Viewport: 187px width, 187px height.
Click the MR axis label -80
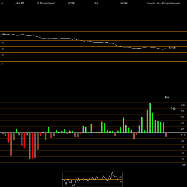pos(183,159)
